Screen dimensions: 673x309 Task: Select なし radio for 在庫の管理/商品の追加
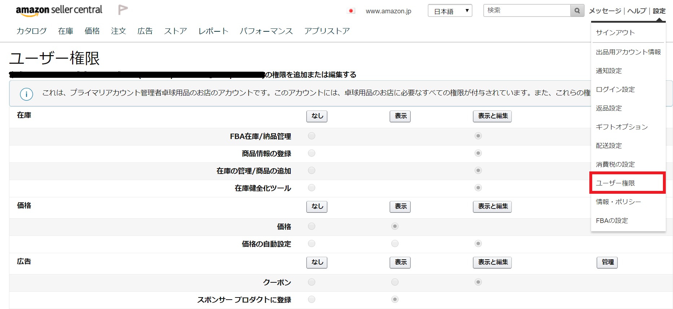coord(312,170)
